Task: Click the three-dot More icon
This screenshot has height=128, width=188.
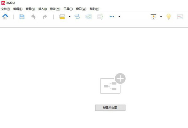Action: 112,17
